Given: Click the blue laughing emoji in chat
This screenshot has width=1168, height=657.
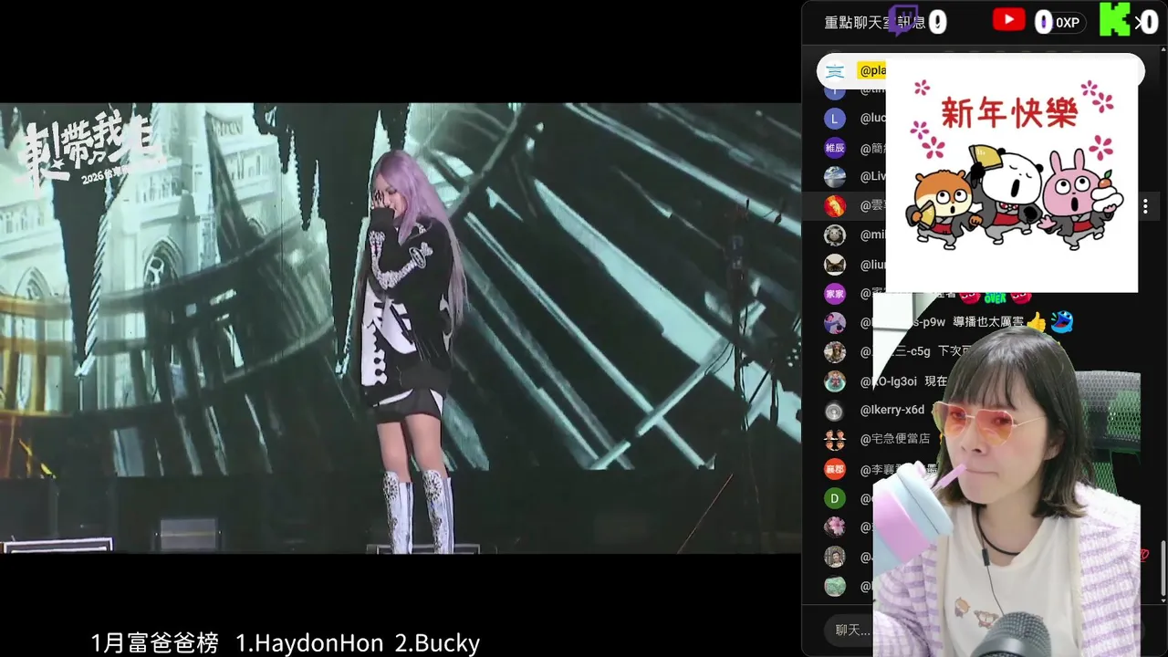Looking at the screenshot, I should tap(1061, 322).
